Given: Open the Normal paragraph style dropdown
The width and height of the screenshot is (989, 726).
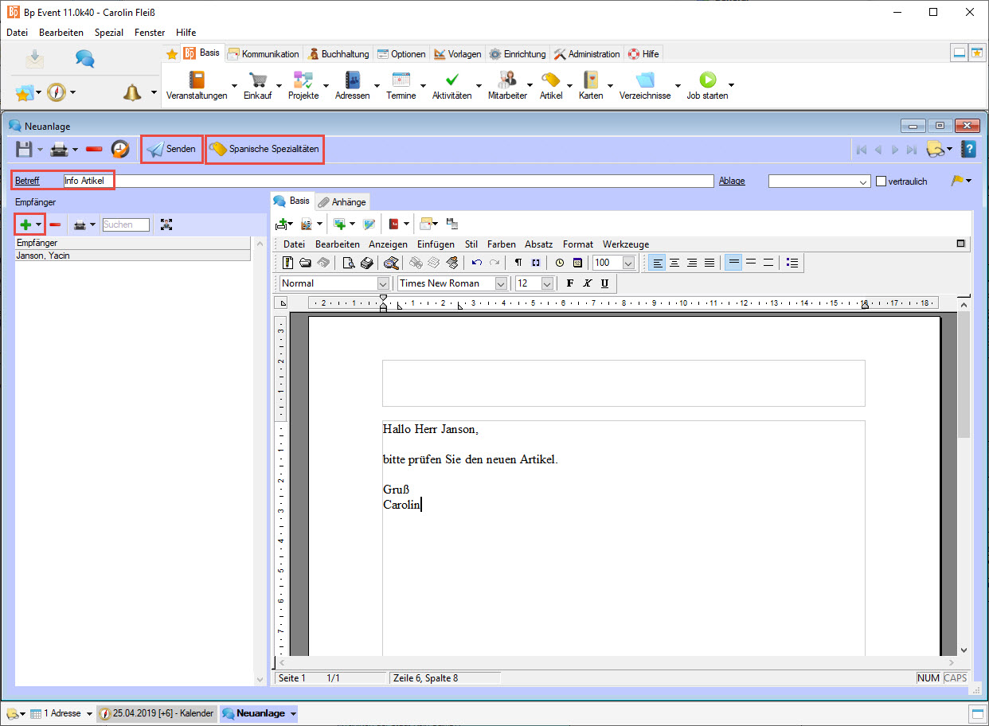Looking at the screenshot, I should [383, 283].
